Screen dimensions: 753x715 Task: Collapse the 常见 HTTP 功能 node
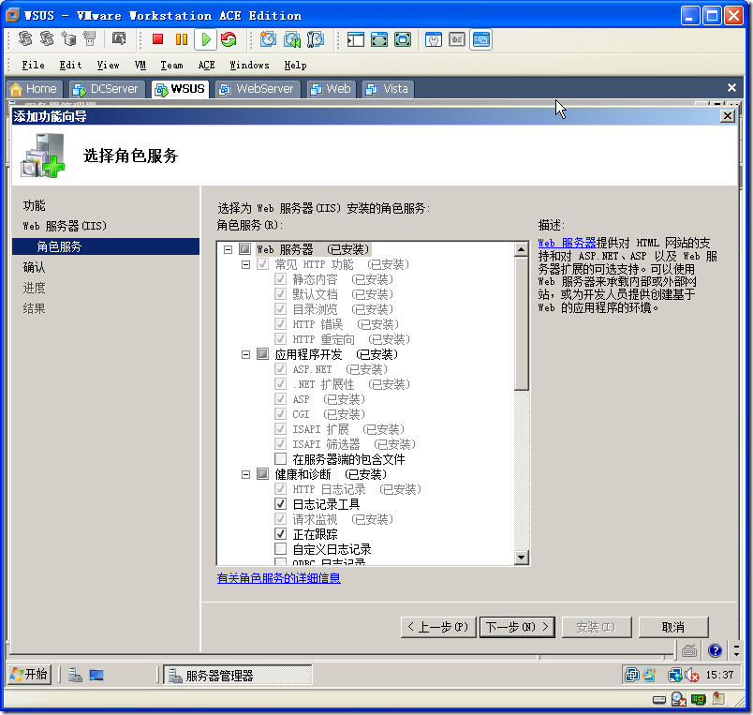(245, 264)
